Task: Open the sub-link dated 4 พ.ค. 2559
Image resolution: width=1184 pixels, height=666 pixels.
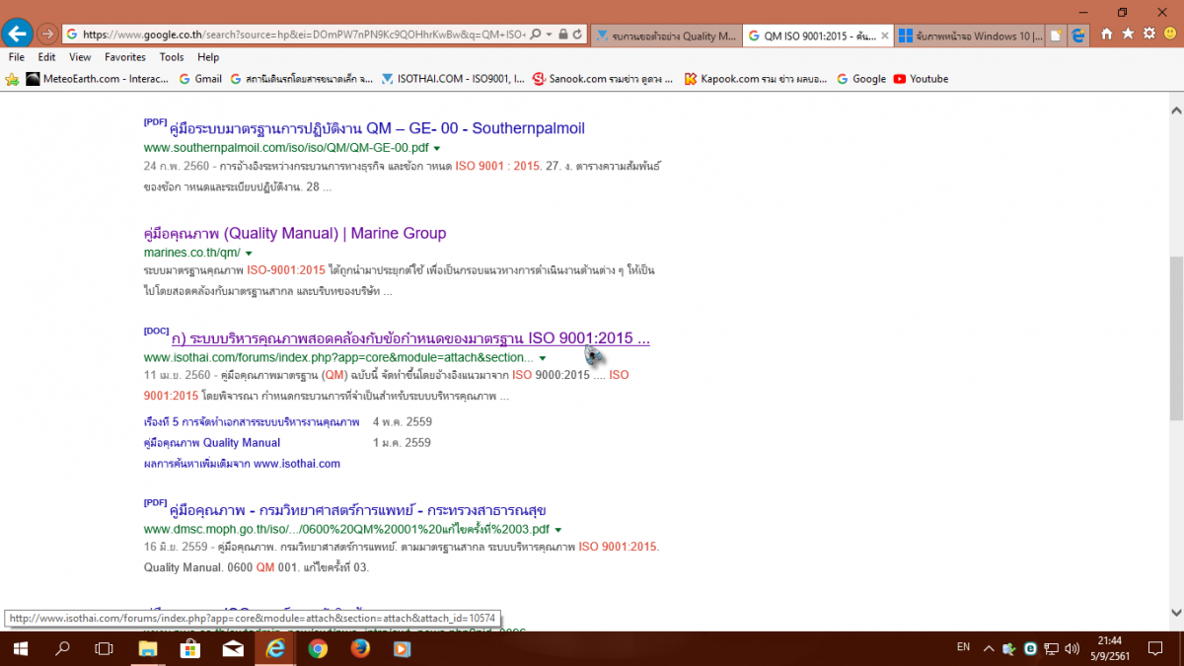Action: point(252,422)
